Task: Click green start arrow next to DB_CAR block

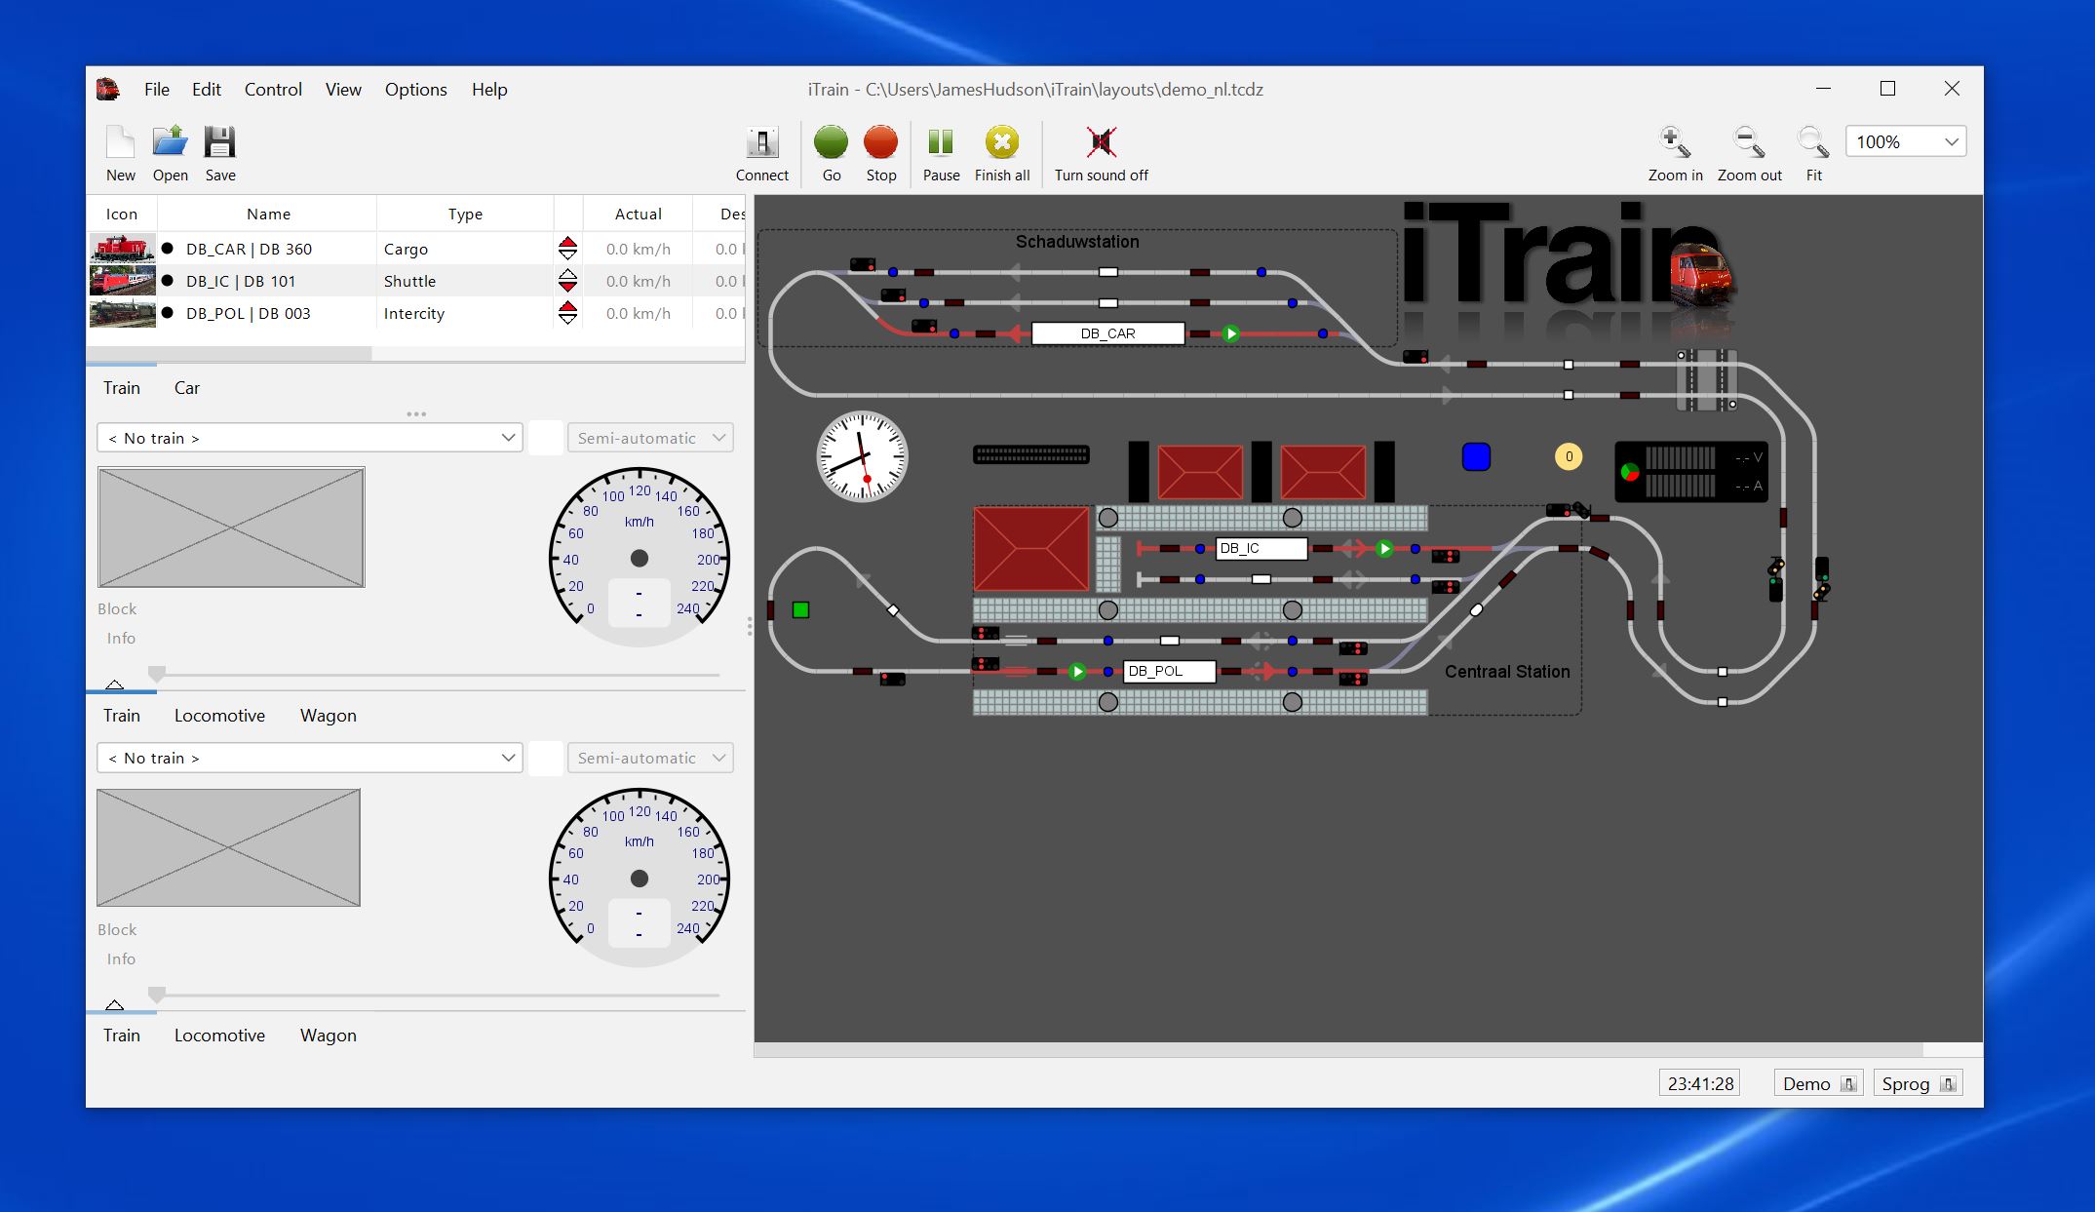Action: tap(1231, 333)
